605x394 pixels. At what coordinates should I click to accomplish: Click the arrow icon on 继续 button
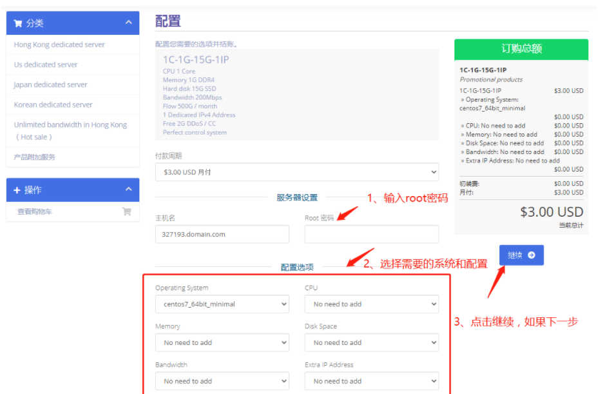[x=532, y=255]
